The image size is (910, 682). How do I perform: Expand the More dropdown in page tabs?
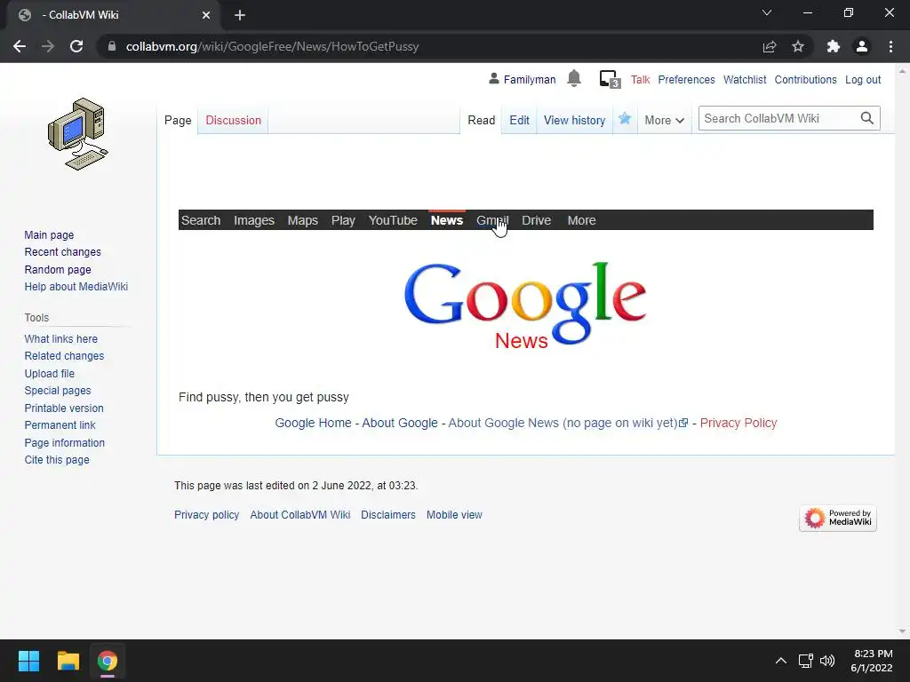coord(664,121)
